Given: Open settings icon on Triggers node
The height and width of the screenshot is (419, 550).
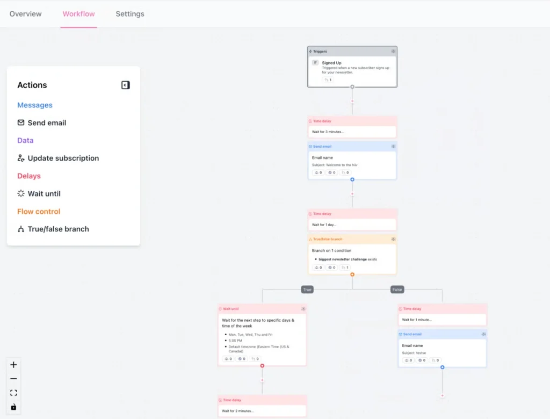Looking at the screenshot, I should (x=393, y=52).
